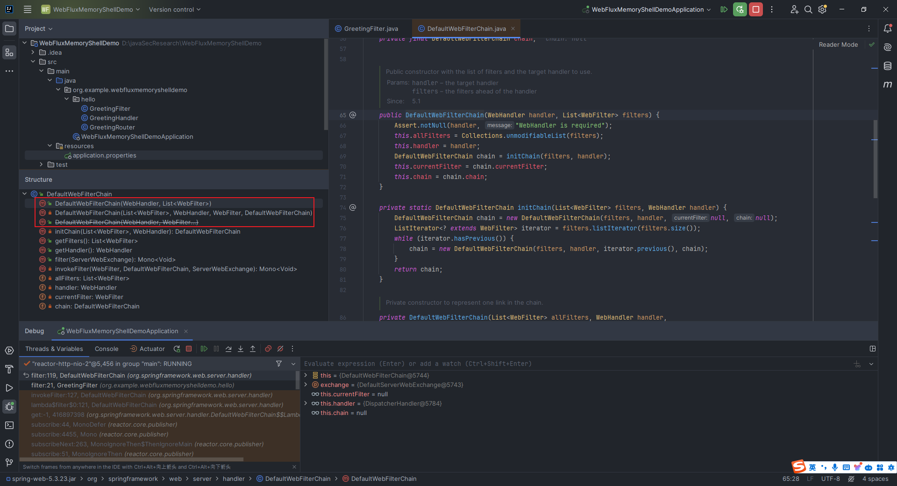This screenshot has width=897, height=486.
Task: Click Step Into in Debug toolbar
Action: pos(241,349)
